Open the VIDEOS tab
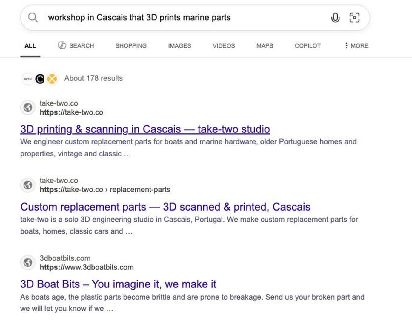412x323 pixels. coord(224,46)
